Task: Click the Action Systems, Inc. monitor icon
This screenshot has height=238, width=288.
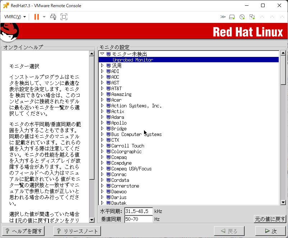Action: pos(108,106)
